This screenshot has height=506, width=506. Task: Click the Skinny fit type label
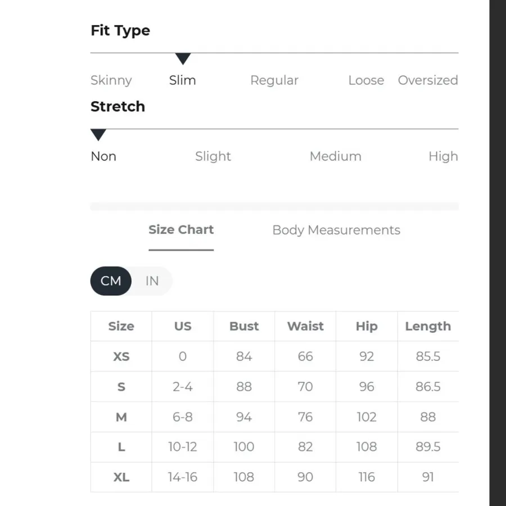click(x=111, y=80)
